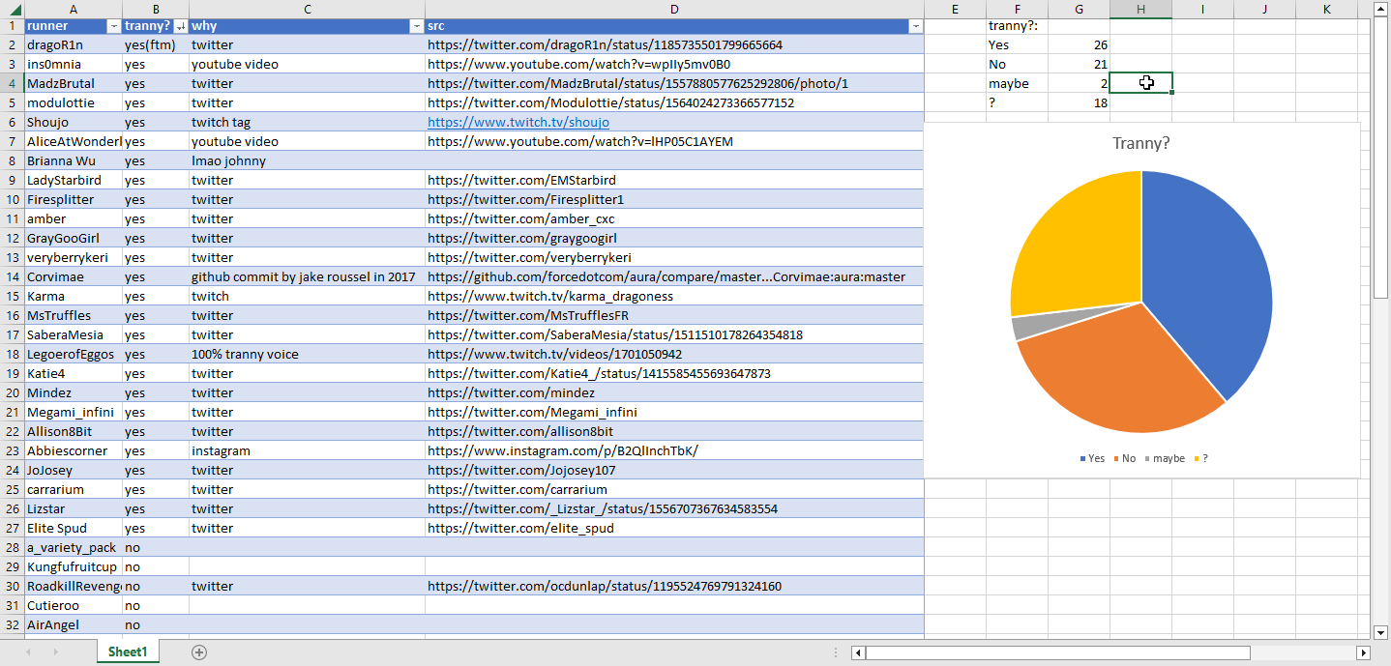1391x666 pixels.
Task: Select row 1 by its row number
Action: [x=12, y=26]
